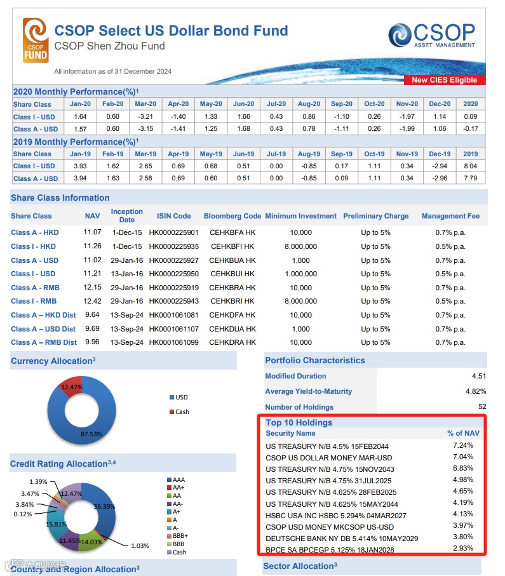Click the 6.83% NAV value

click(463, 469)
